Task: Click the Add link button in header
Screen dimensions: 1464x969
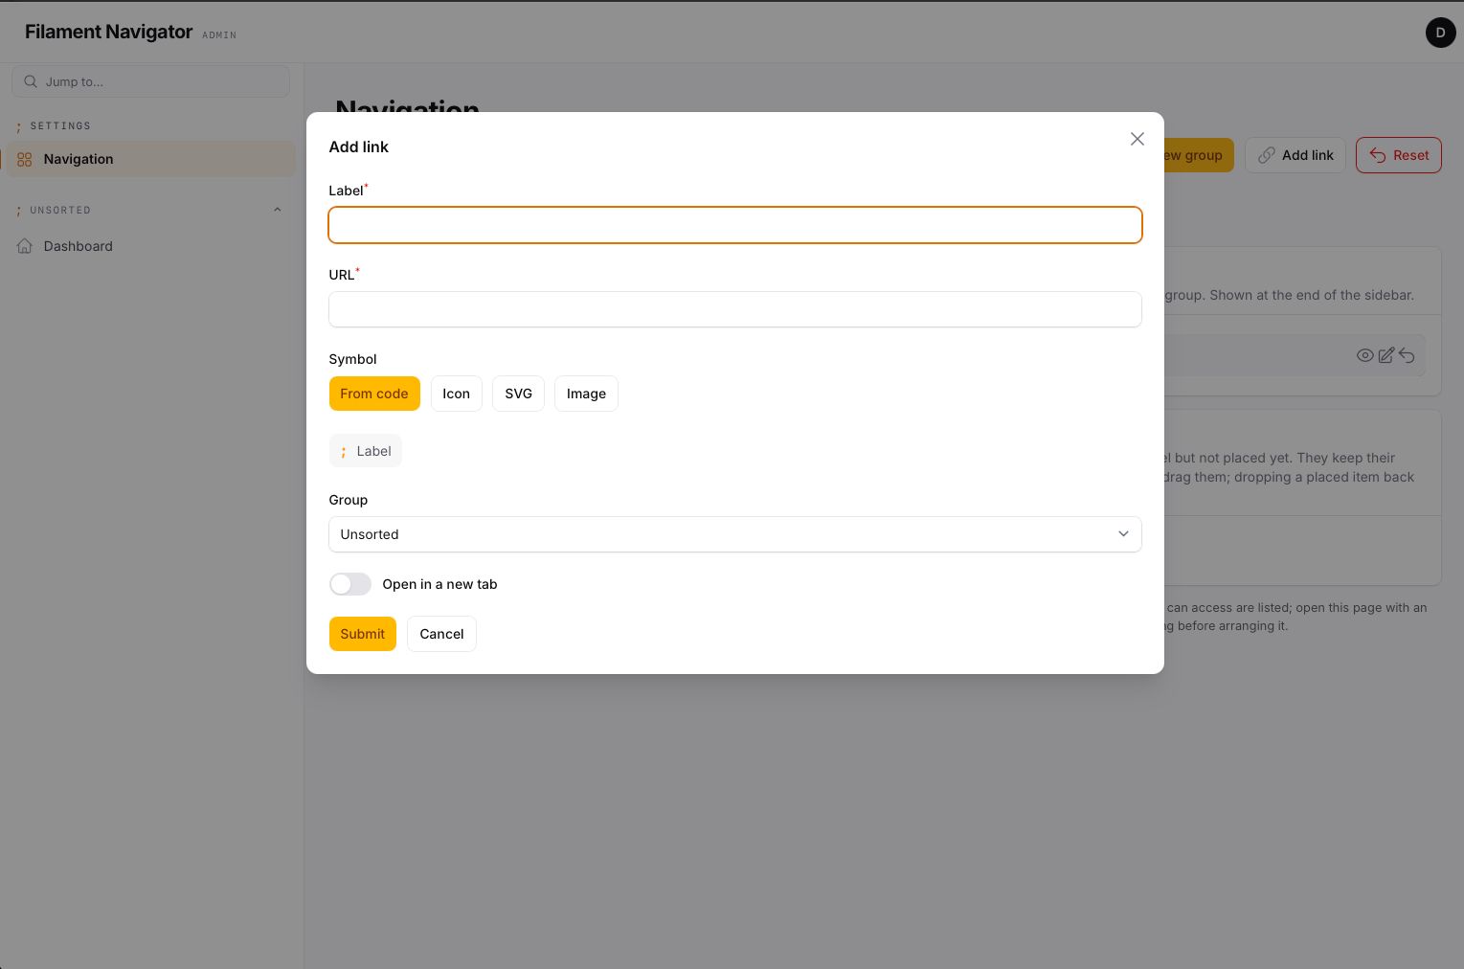Action: (x=1295, y=155)
